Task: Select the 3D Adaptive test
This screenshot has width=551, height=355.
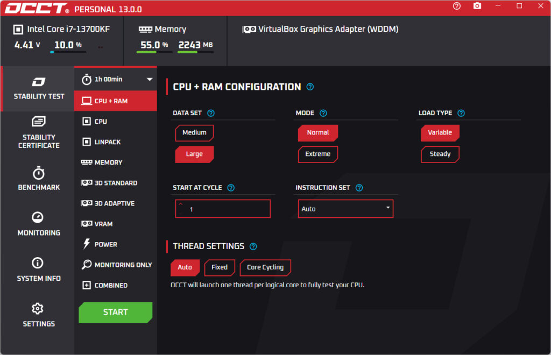Action: coord(116,203)
